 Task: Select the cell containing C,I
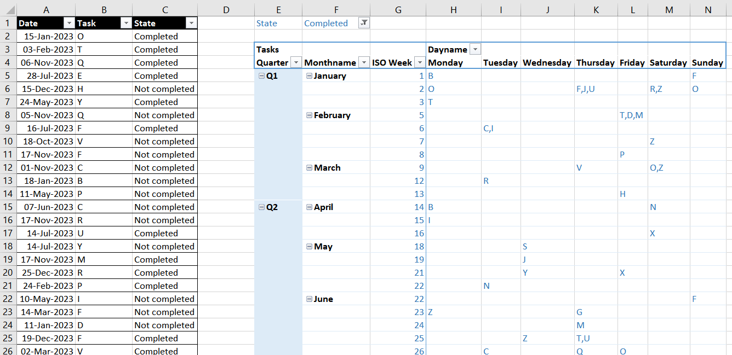[501, 128]
